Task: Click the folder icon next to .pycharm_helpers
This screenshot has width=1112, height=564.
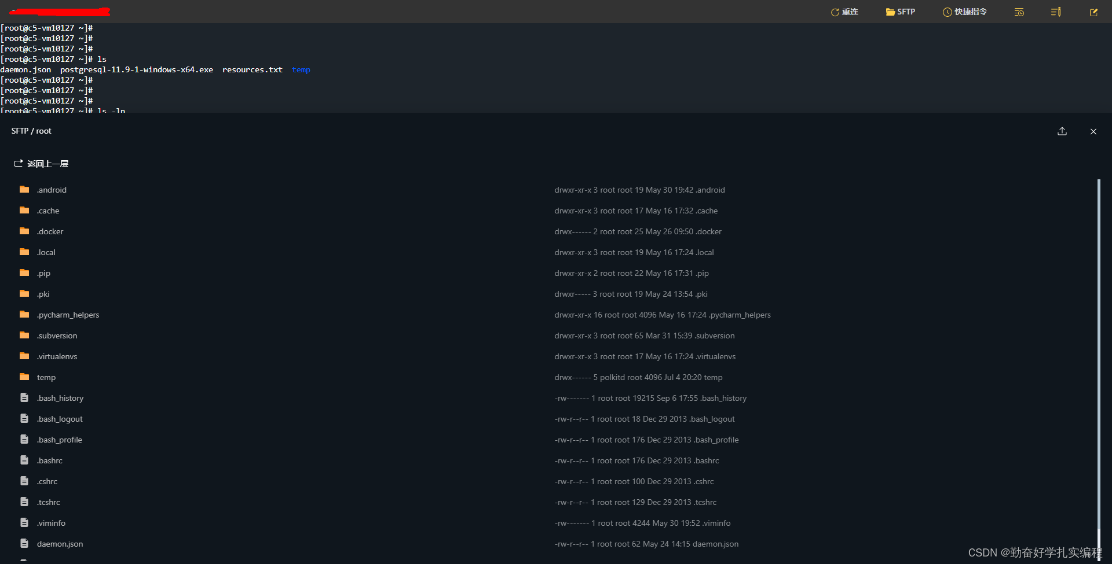Action: [23, 314]
